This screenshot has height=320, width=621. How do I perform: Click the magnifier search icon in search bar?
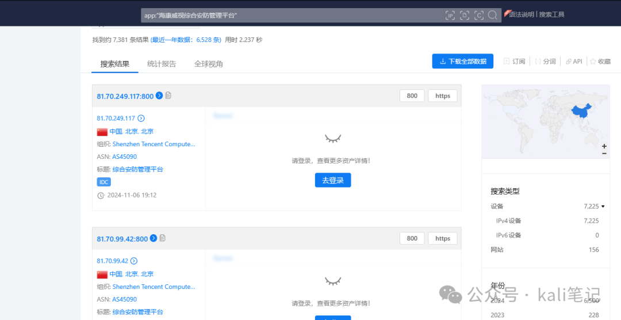coord(493,15)
